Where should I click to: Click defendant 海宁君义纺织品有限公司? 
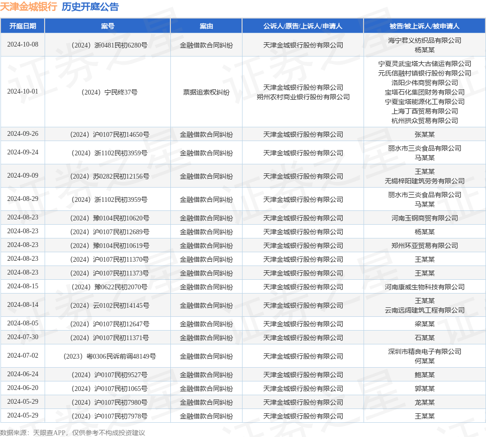tap(425, 40)
